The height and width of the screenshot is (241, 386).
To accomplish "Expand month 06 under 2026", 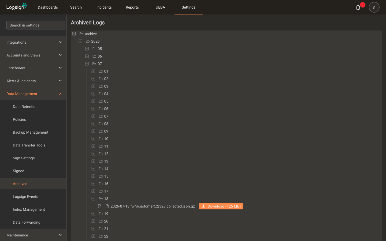I will point(87,56).
